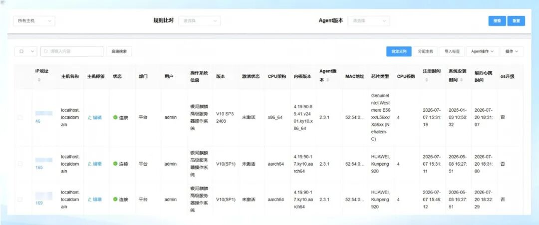Click the blue 重置 button
Screen dimensions: 539x225
(517, 21)
